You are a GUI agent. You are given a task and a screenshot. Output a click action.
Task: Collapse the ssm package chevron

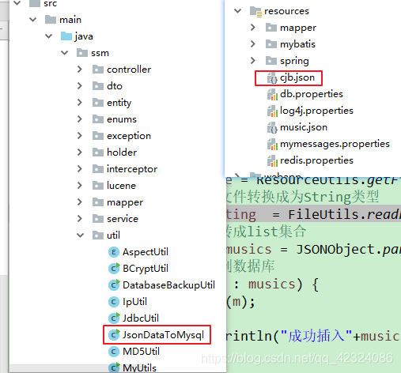pos(65,53)
